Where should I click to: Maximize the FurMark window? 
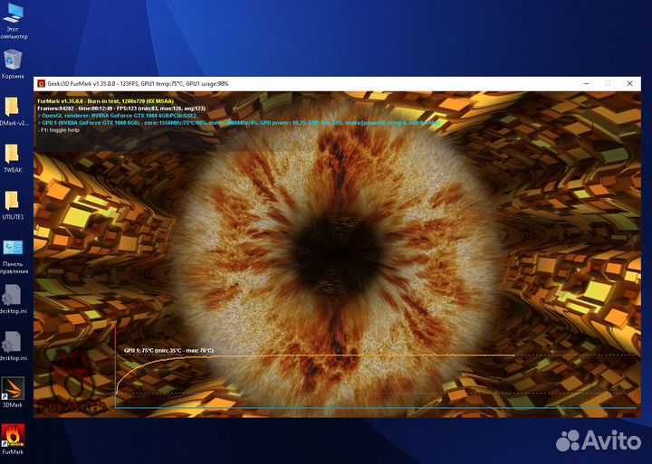coord(608,83)
